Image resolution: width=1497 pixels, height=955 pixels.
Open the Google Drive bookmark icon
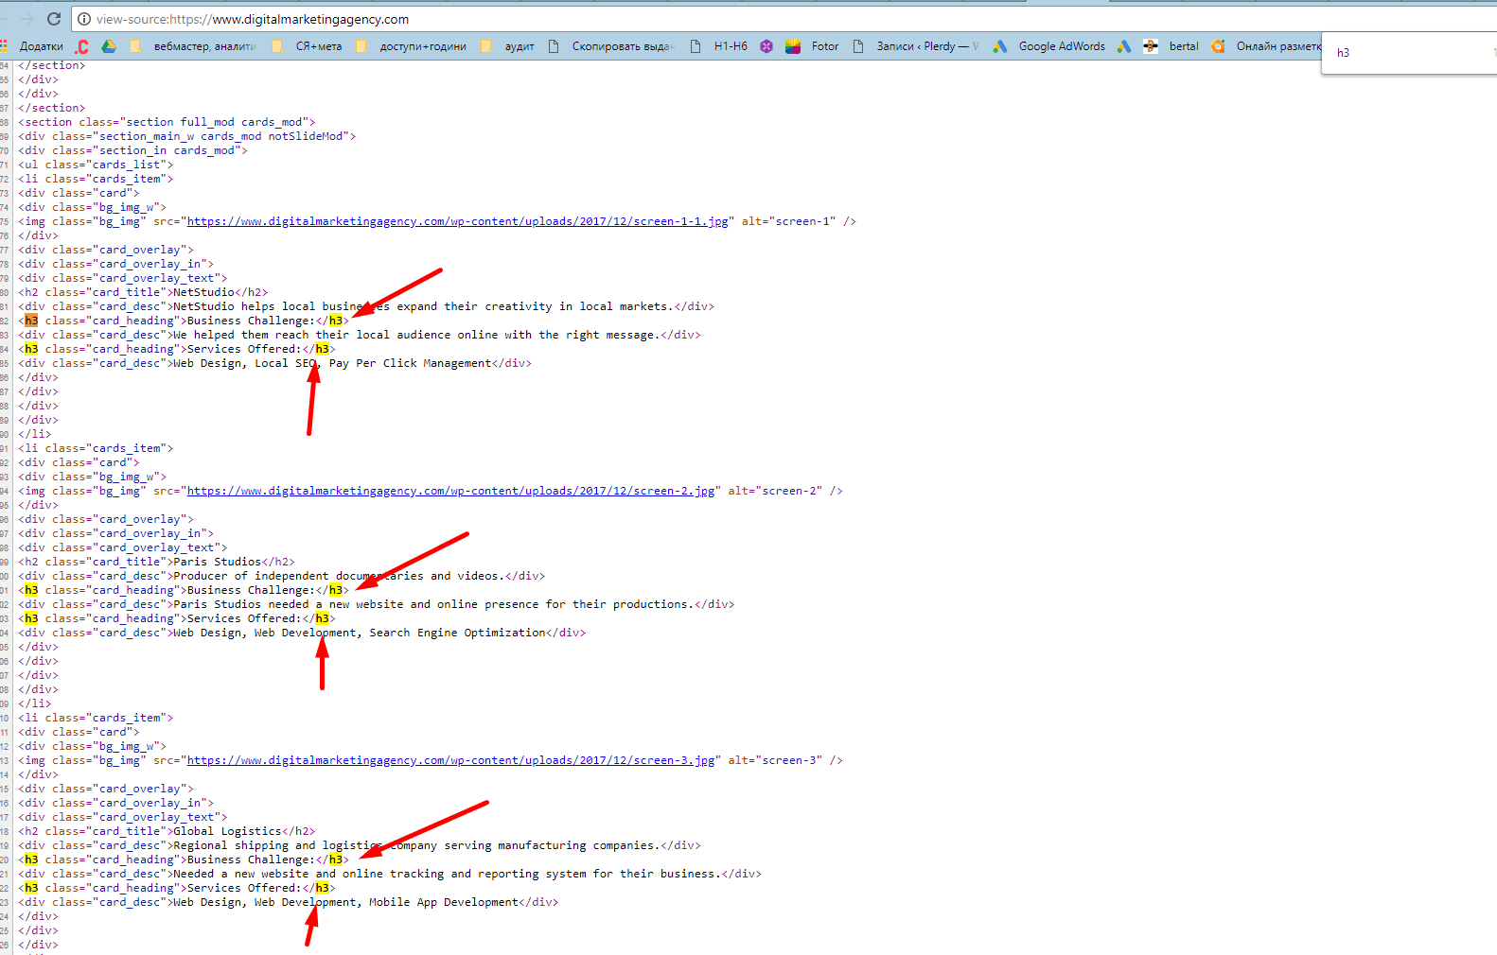click(109, 46)
